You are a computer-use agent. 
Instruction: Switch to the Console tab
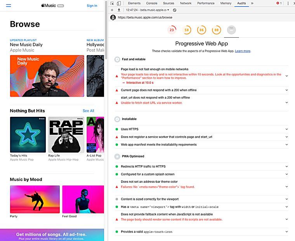[152, 3]
